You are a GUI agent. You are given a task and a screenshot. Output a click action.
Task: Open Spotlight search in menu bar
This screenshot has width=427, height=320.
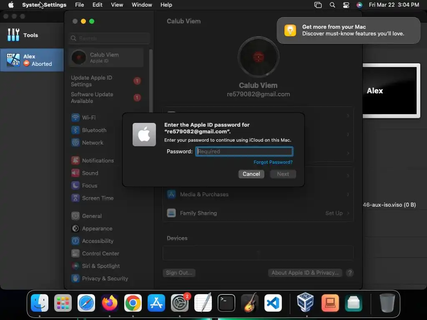click(332, 5)
